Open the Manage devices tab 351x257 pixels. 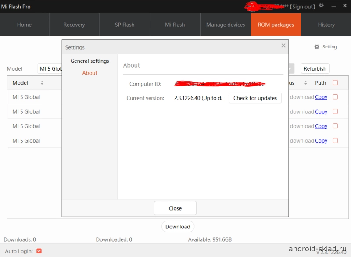click(x=226, y=25)
